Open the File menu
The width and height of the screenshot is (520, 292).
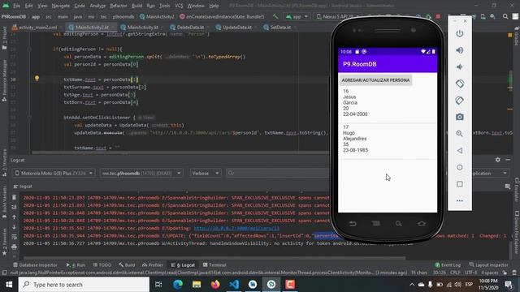coord(16,6)
